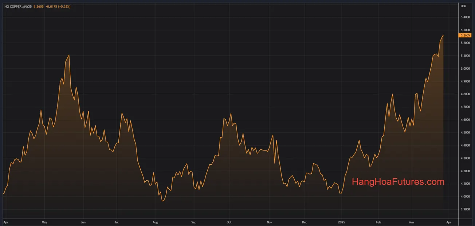Click the Jun label on time axis
The width and height of the screenshot is (475, 226).
[83, 222]
